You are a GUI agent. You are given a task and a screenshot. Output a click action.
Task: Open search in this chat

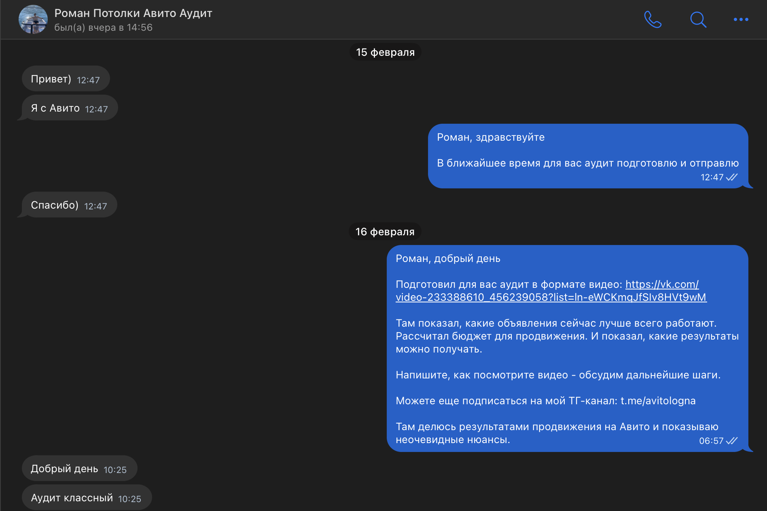tap(698, 19)
